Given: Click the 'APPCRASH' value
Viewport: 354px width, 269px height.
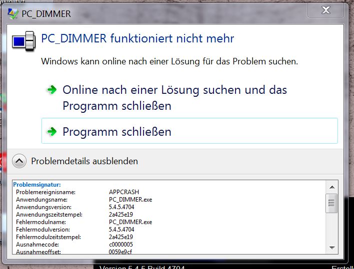Looking at the screenshot, I should 124,192.
